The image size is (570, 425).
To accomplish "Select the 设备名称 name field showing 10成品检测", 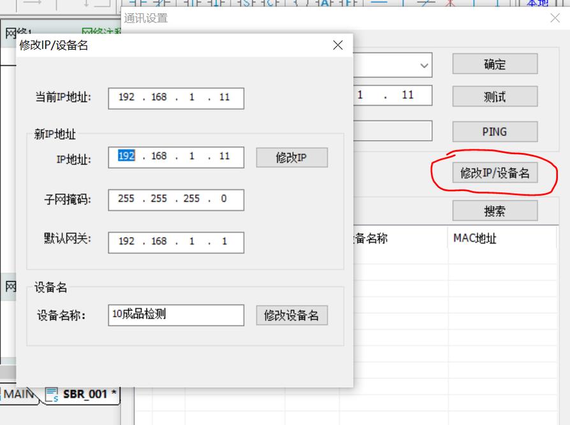I will tap(175, 315).
